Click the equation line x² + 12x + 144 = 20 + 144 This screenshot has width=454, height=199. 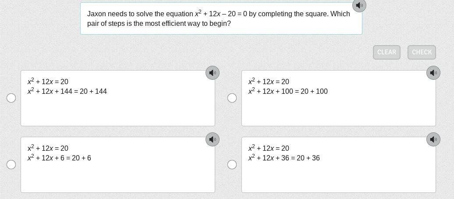click(67, 91)
